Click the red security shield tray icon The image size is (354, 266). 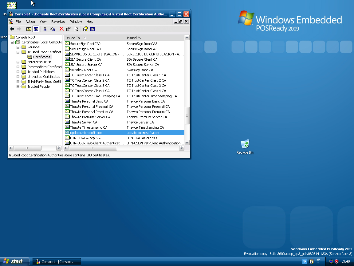coord(336,261)
